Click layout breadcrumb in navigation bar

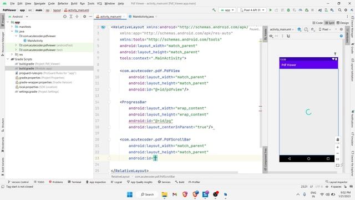click(x=57, y=10)
